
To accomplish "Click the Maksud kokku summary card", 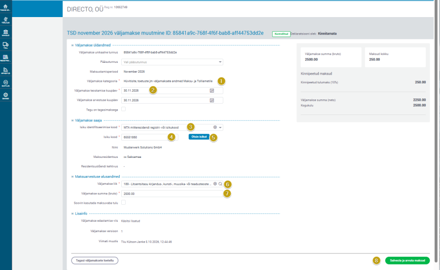I will pos(395,57).
